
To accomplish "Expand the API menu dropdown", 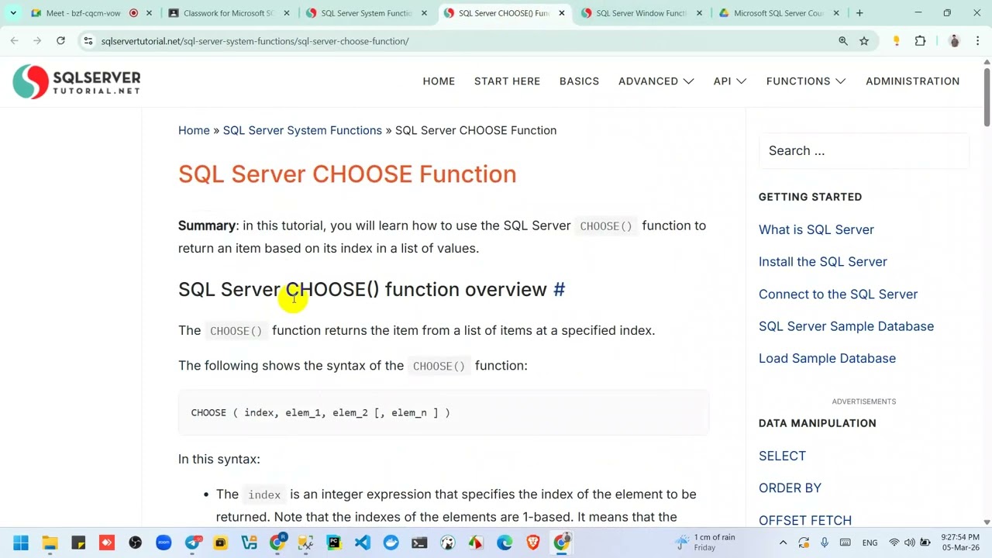I will coord(730,81).
